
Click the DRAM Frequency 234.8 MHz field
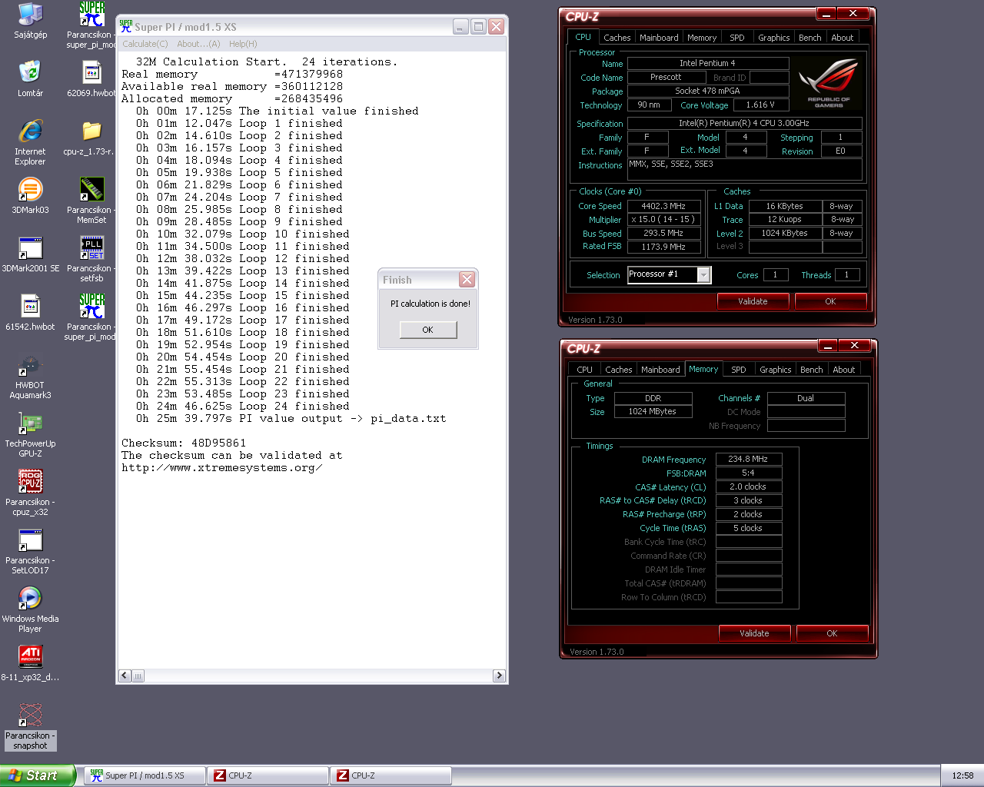click(749, 459)
